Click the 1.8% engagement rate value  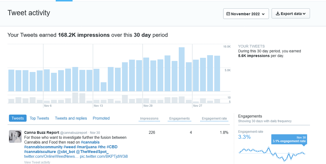pyautogui.click(x=224, y=133)
